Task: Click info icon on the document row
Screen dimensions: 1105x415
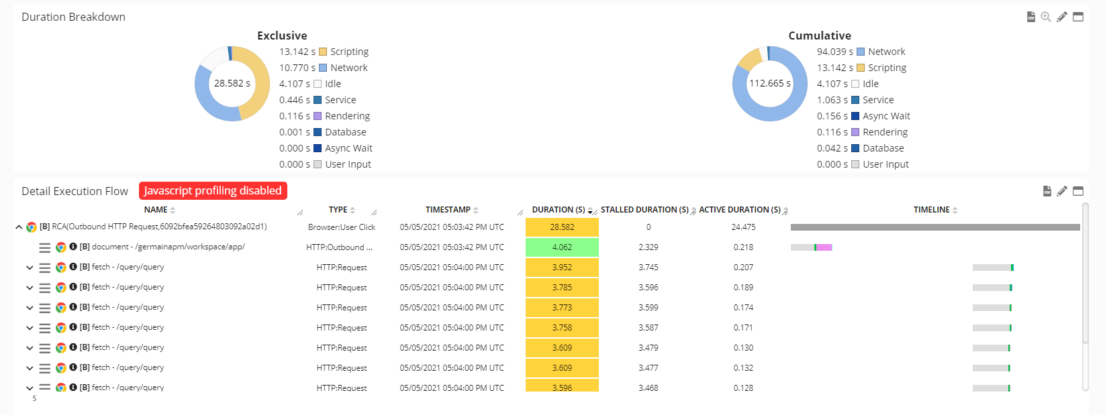Action: pos(73,247)
